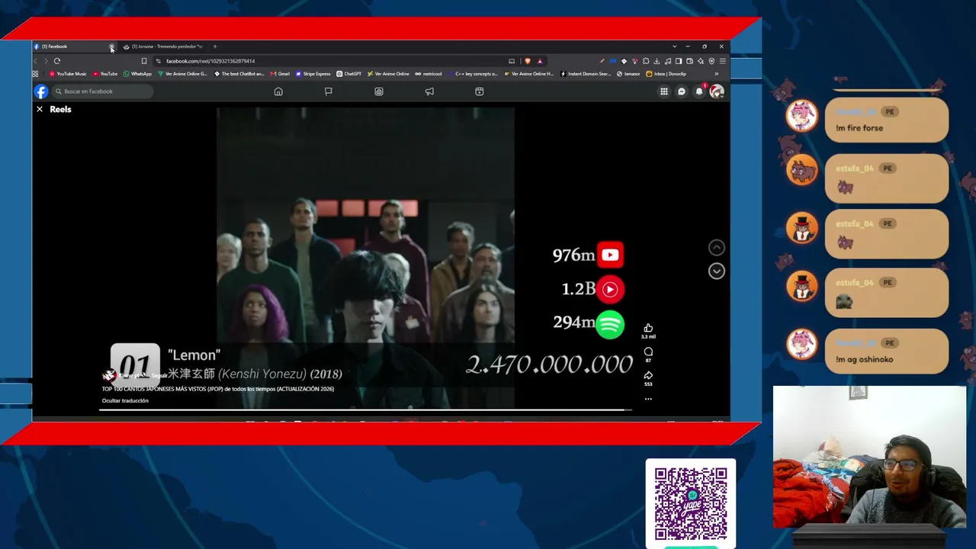
Task: Open The best ChatBot bookmark
Action: 239,74
